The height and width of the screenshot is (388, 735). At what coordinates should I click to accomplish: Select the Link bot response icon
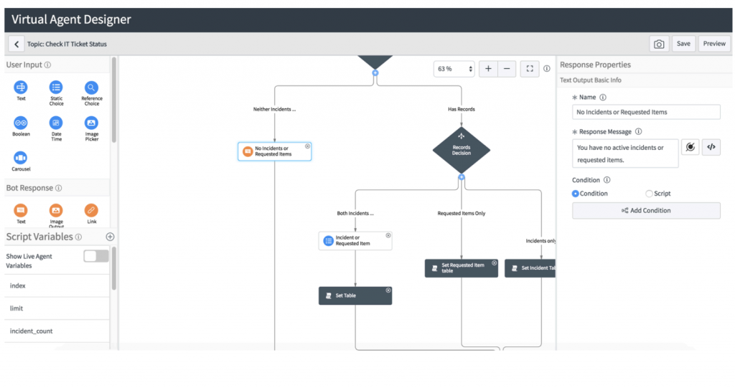(x=91, y=210)
